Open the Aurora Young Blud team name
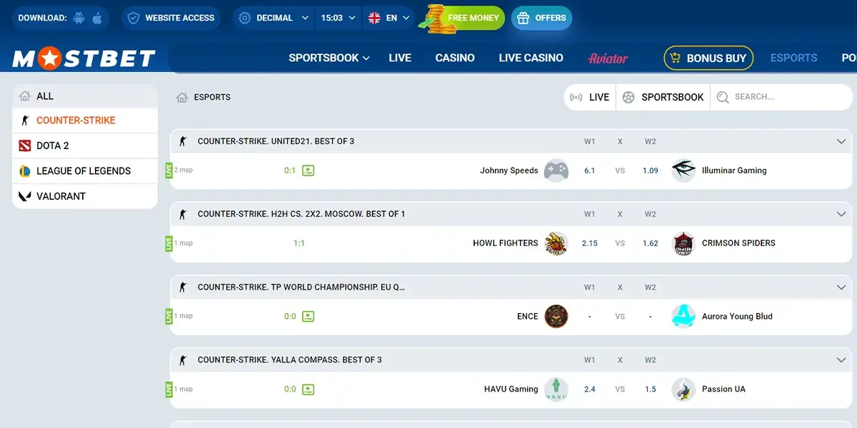This screenshot has width=857, height=428. [737, 316]
